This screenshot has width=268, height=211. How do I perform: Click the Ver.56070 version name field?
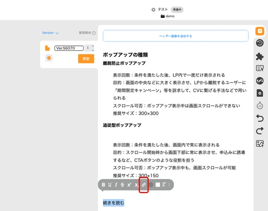point(69,48)
